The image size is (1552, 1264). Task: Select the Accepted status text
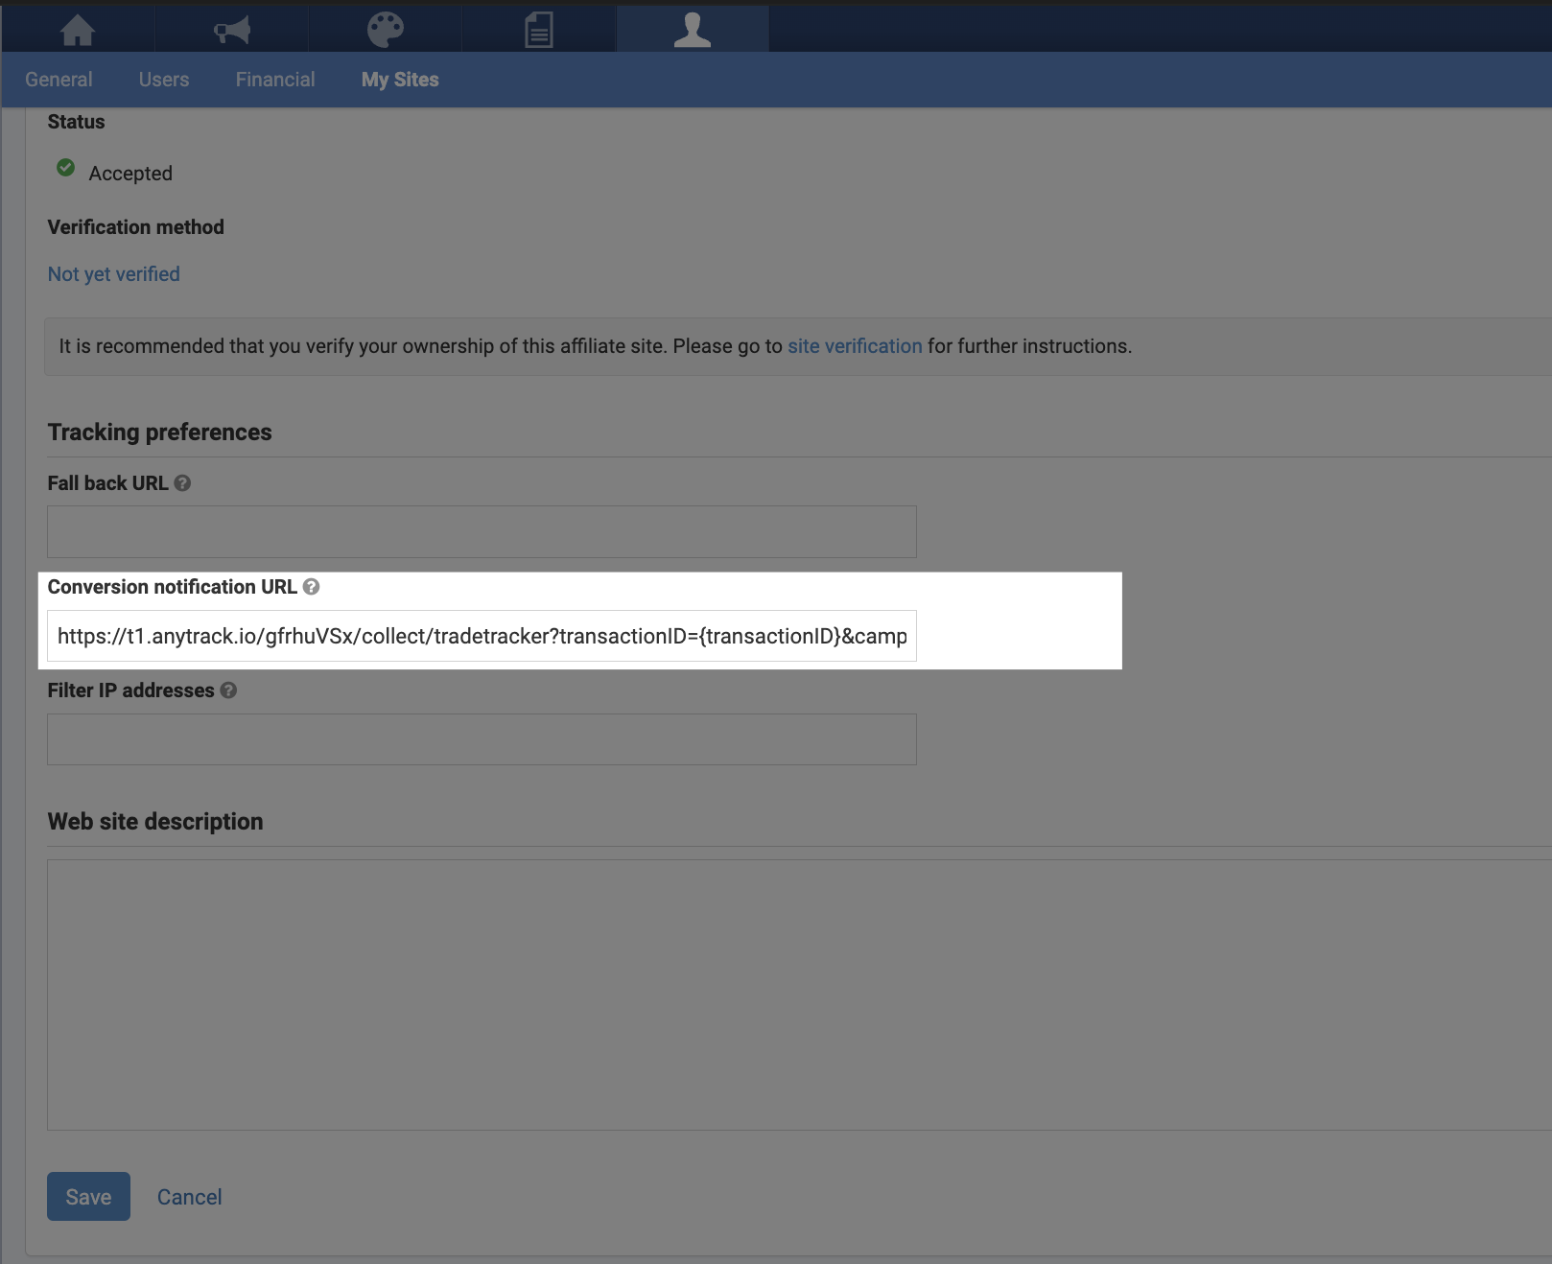click(x=130, y=174)
